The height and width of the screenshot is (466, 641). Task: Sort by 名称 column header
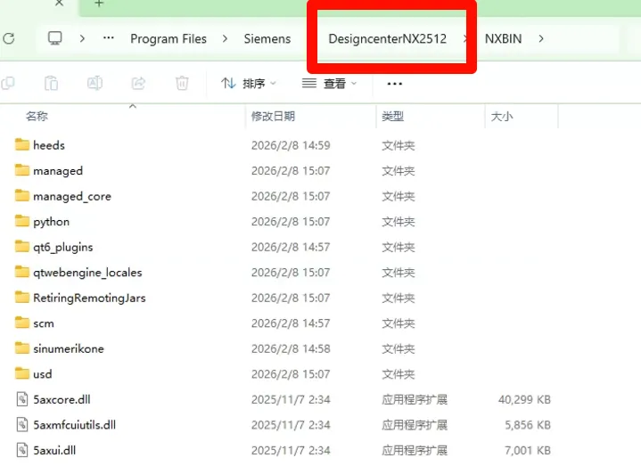(37, 117)
